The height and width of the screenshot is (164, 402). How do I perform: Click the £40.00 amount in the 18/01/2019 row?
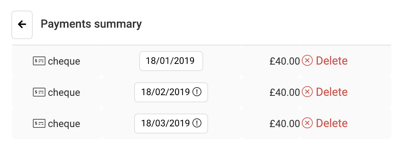click(284, 61)
